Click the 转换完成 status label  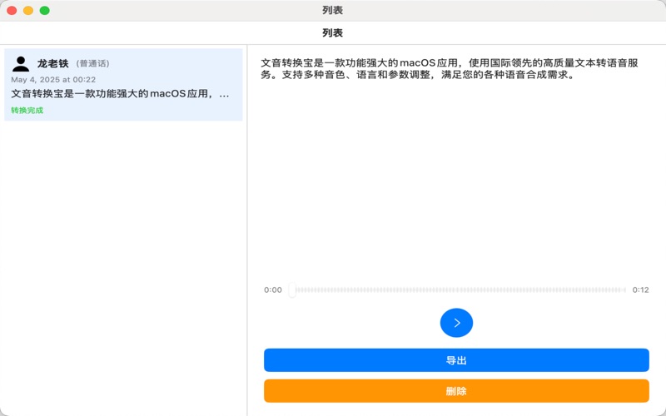coord(27,111)
